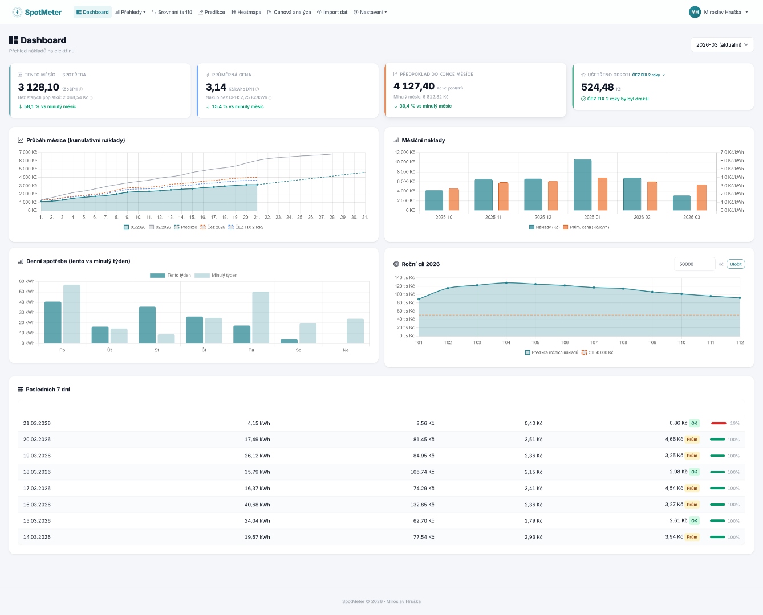Click the Cenová analýza document icon
The image size is (763, 615).
point(270,11)
